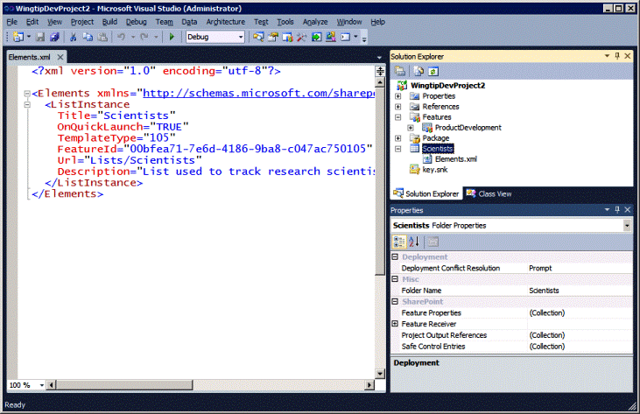Click the Toolbox wrench icon in the toolbar
Viewport: 640px width, 414px height.
302,37
